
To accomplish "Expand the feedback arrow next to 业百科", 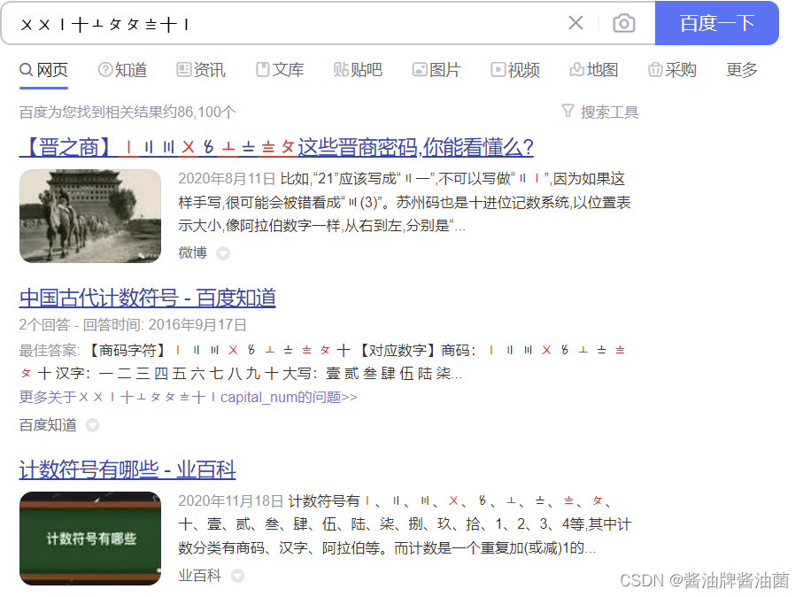I will [x=236, y=576].
